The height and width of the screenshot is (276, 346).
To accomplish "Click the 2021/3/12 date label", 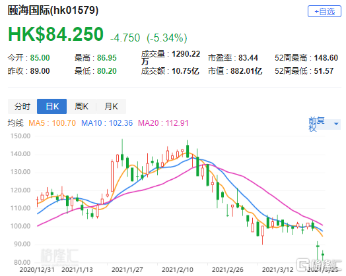I will [277, 270].
